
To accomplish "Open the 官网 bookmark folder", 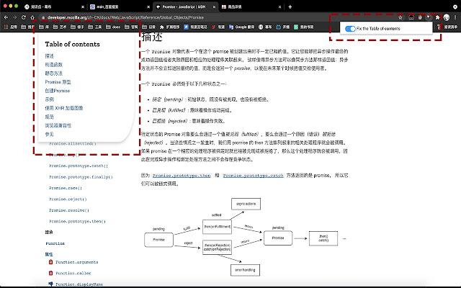I will pyautogui.click(x=131, y=27).
